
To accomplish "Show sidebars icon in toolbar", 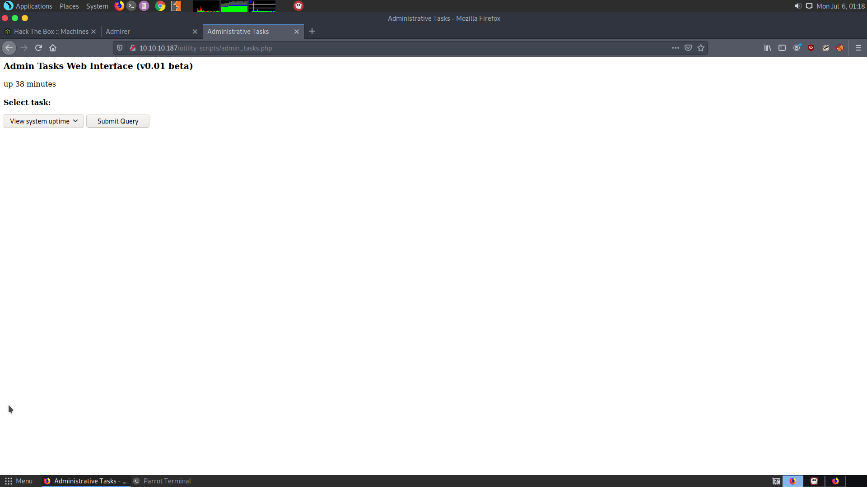I will click(x=782, y=48).
